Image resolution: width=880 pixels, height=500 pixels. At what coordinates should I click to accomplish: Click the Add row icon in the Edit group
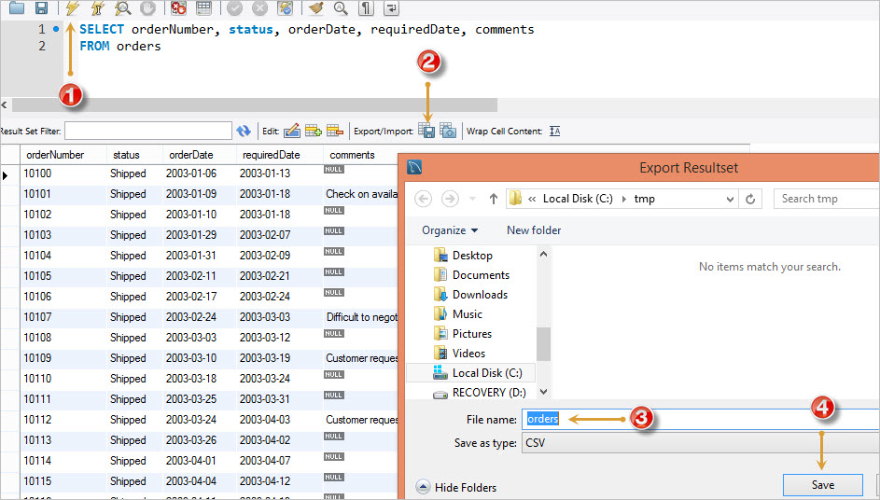coord(314,131)
